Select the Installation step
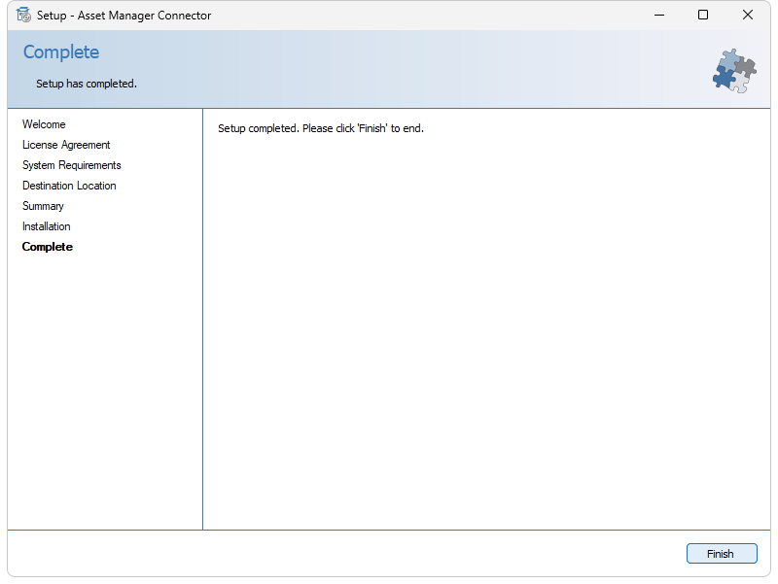Image resolution: width=778 pixels, height=584 pixels. pos(46,226)
